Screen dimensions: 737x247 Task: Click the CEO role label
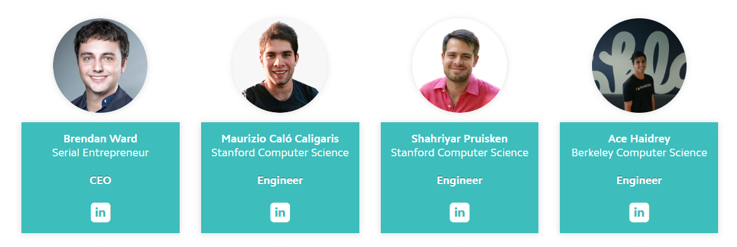point(101,180)
